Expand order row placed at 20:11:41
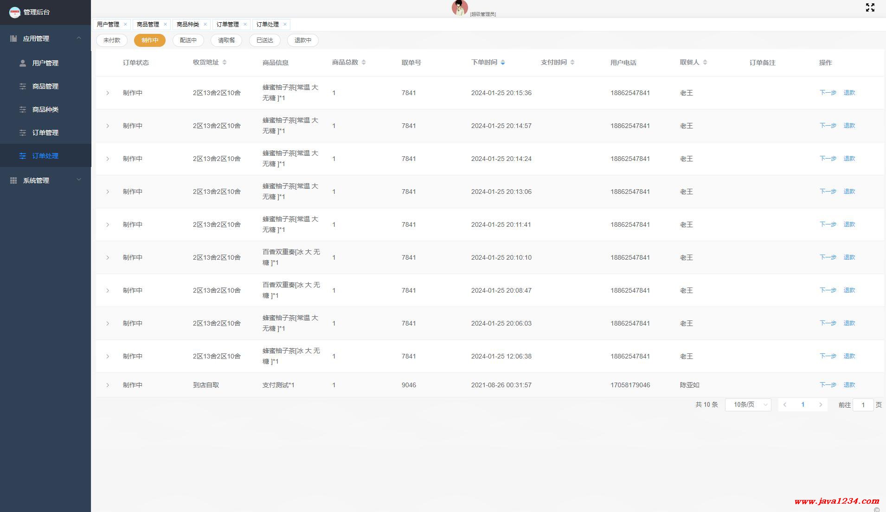Image resolution: width=886 pixels, height=512 pixels. click(108, 225)
